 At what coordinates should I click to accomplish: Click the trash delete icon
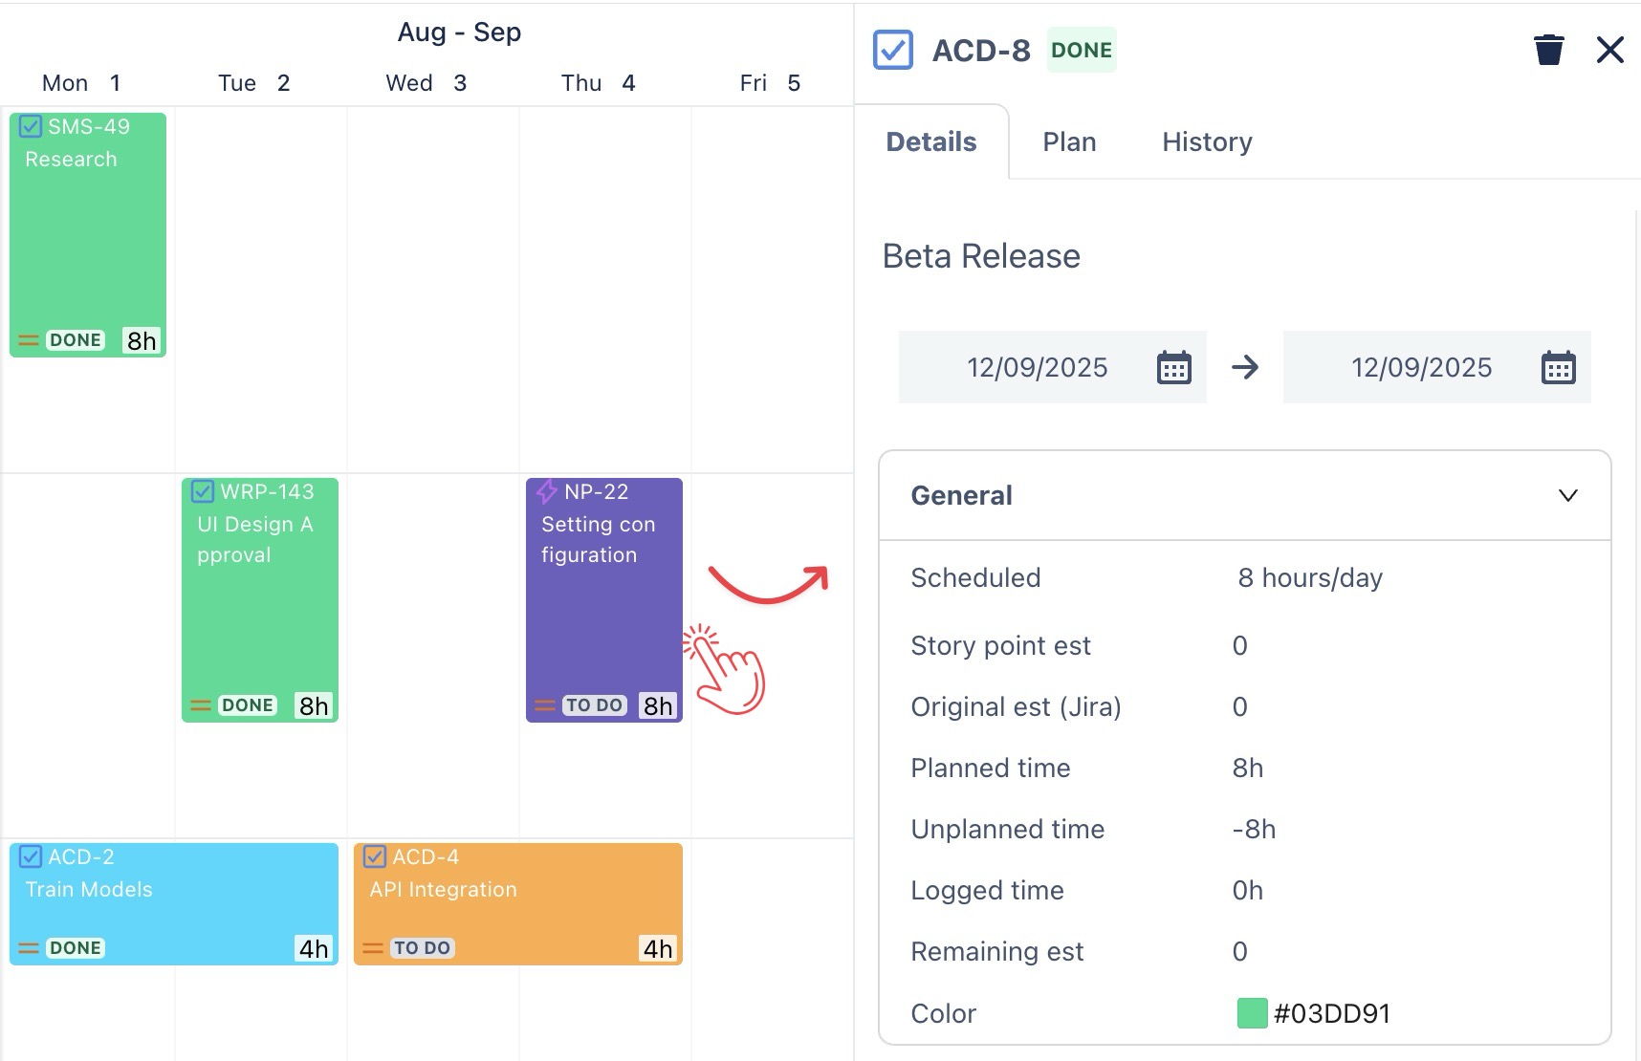(x=1548, y=50)
